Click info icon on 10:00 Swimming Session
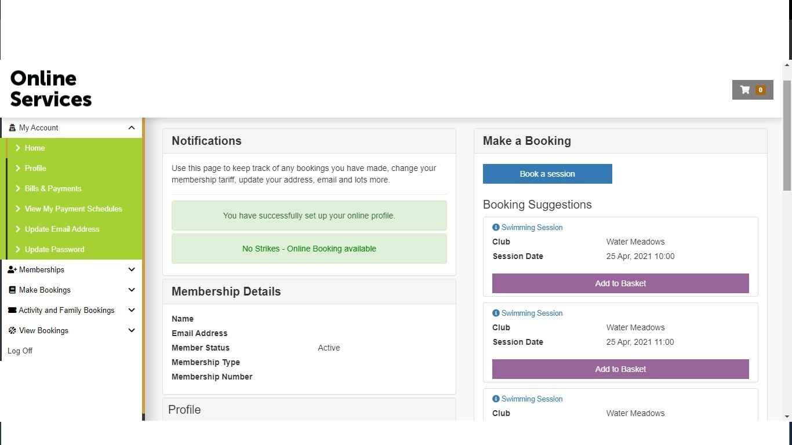 point(496,228)
